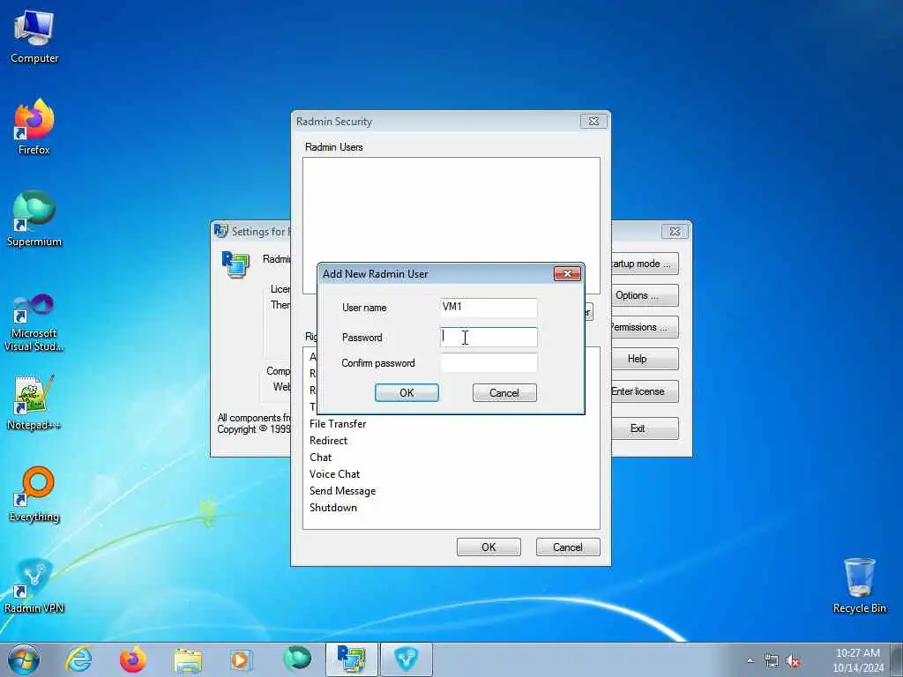The width and height of the screenshot is (903, 677).
Task: Click the Radmin Server icon in the Settings window
Action: tap(235, 264)
